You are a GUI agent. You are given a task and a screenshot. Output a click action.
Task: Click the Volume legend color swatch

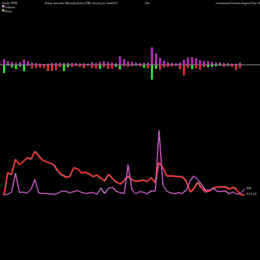(3, 6)
